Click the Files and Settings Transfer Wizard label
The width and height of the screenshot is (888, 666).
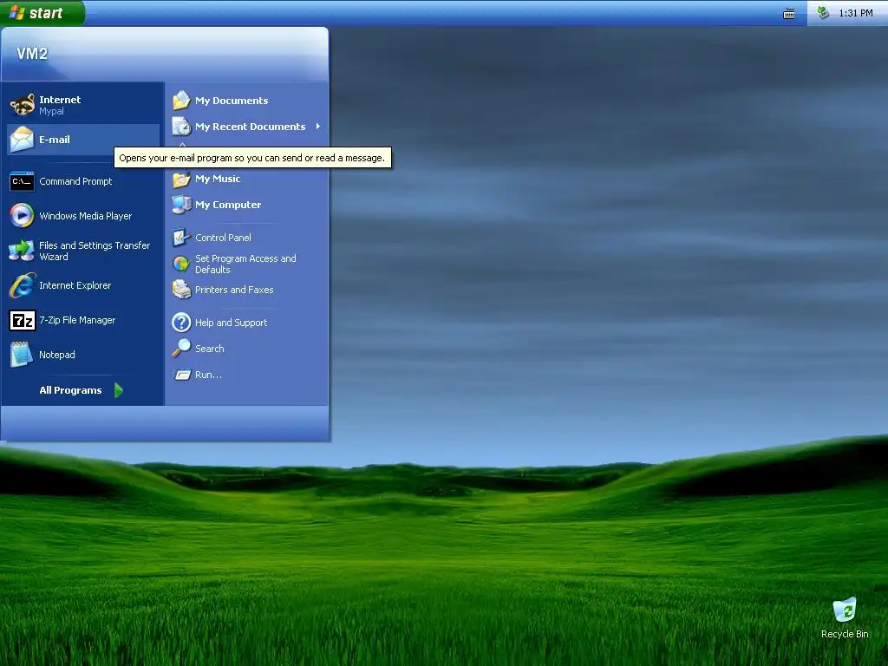pos(95,251)
